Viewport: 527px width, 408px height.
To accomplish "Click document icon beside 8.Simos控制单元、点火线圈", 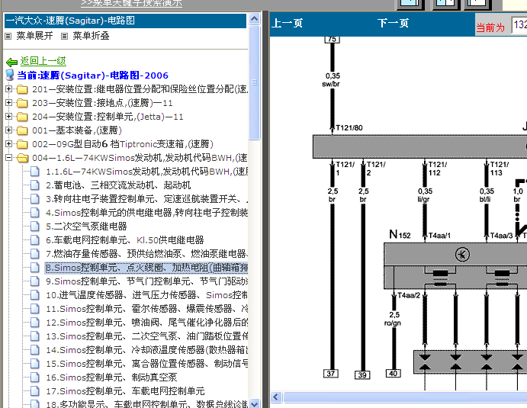I will 34,268.
